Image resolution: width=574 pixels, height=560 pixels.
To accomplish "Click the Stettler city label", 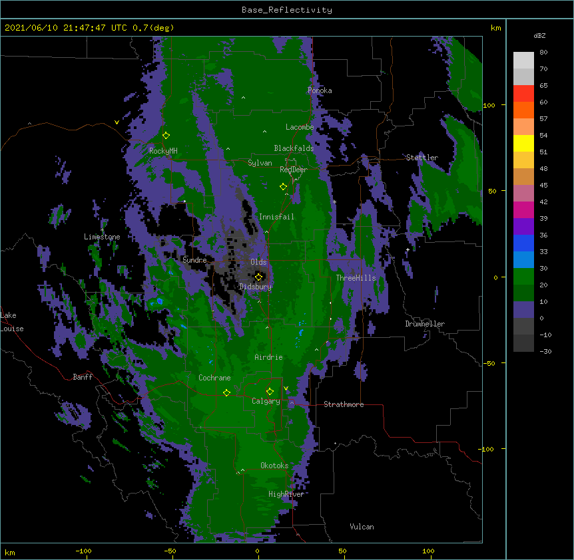I will [422, 158].
